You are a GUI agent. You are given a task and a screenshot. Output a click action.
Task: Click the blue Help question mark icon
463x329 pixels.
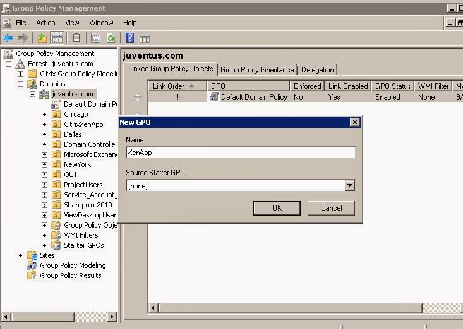130,38
